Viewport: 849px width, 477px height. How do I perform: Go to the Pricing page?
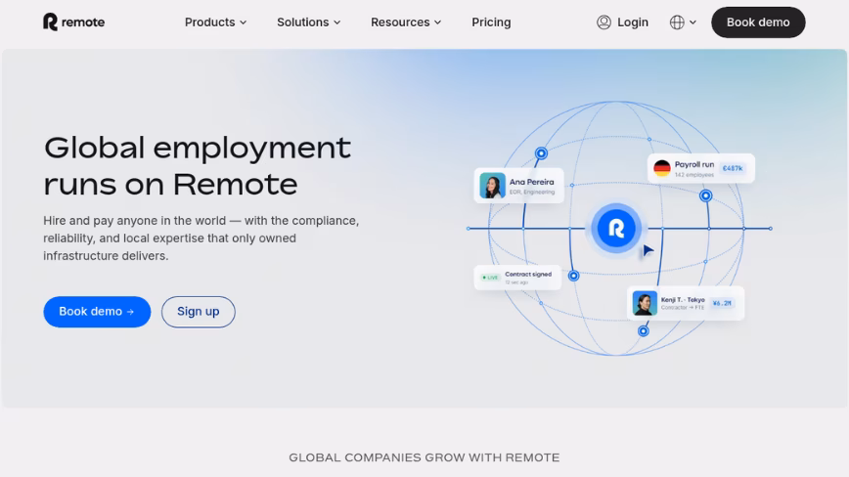click(x=491, y=22)
